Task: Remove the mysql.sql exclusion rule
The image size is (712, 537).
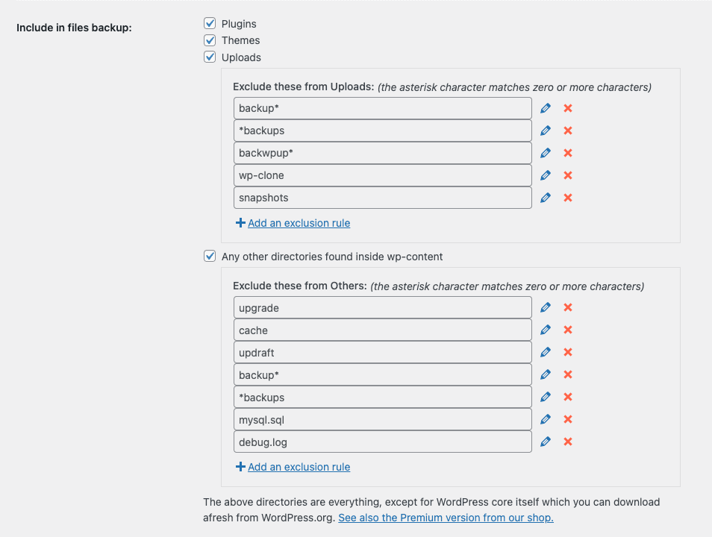Action: (567, 419)
